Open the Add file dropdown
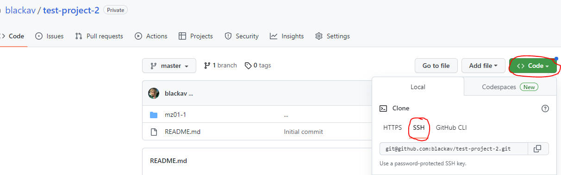Viewport: 561px width, 175px height. (483, 66)
